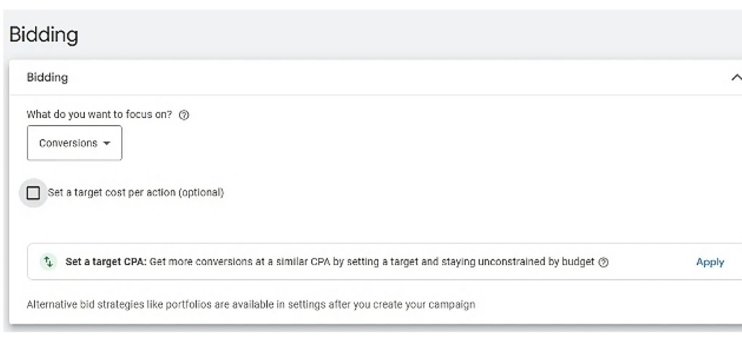Image resolution: width=742 pixels, height=350 pixels.
Task: Open the Conversions focus dropdown
Action: click(x=74, y=143)
